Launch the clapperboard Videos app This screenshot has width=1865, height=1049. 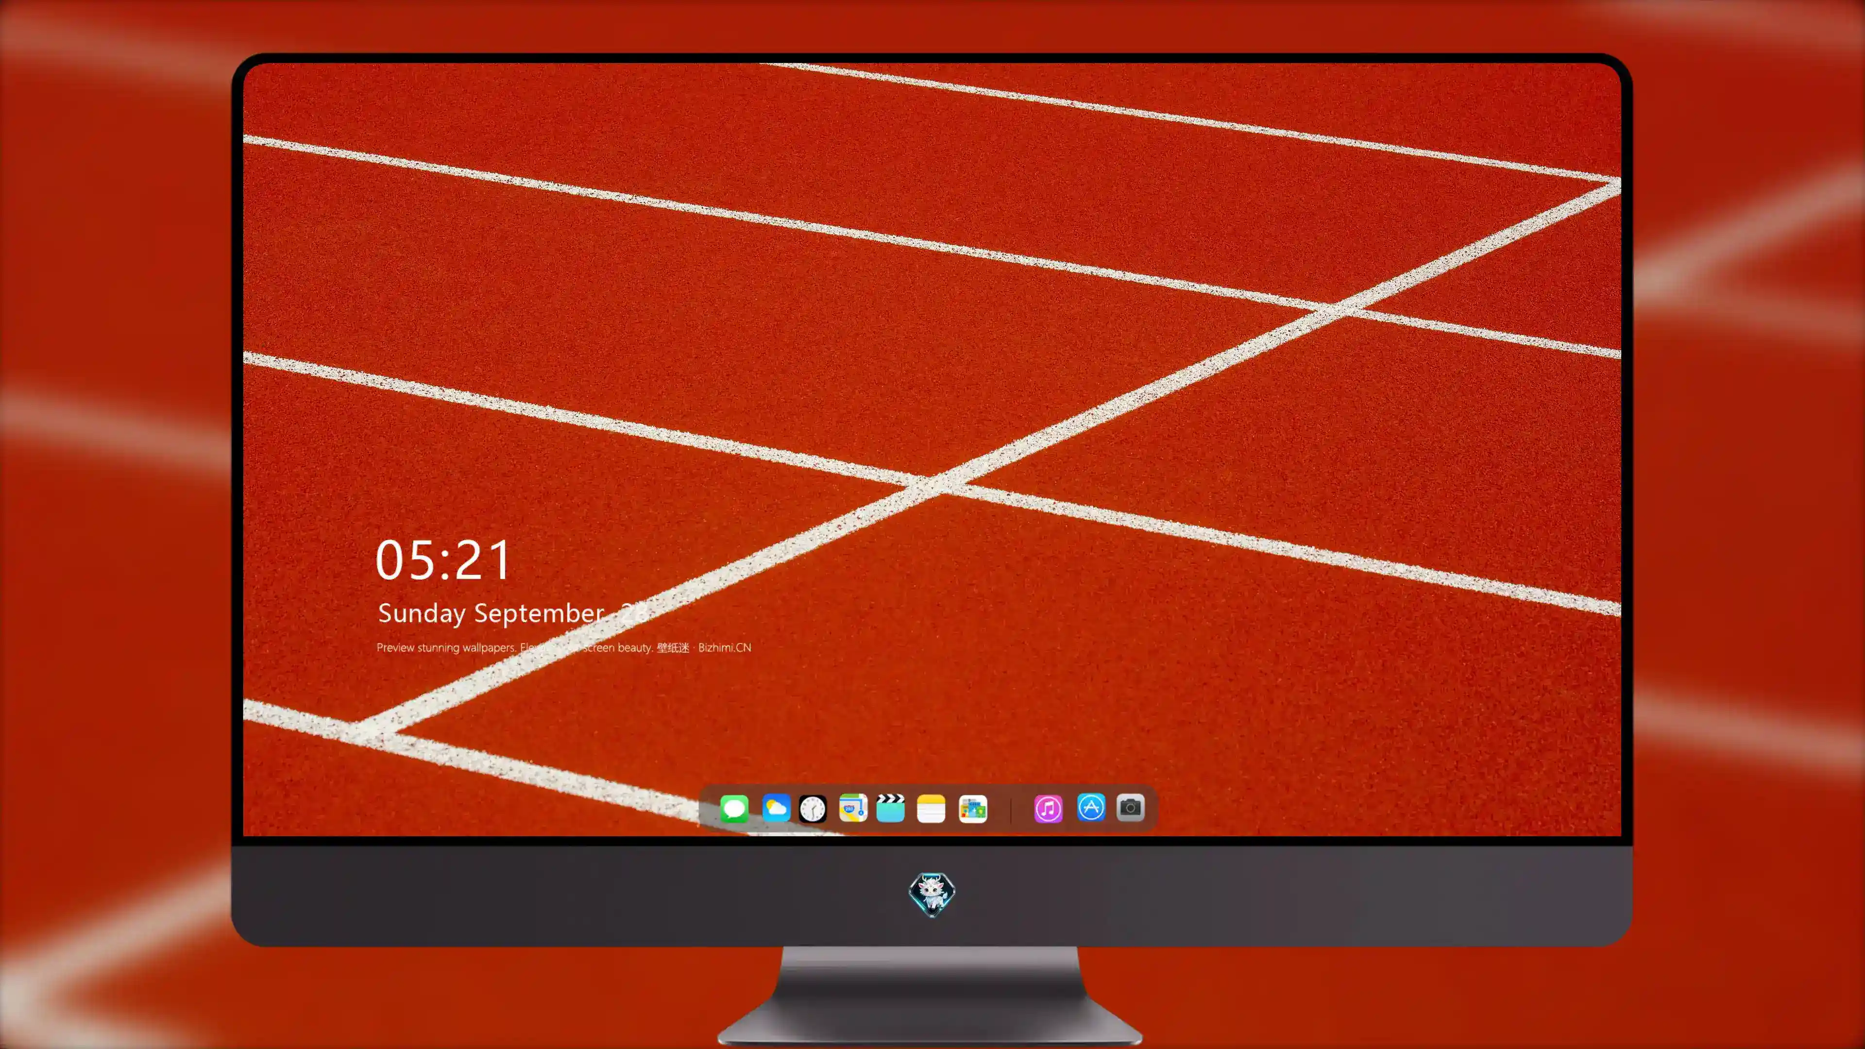[x=891, y=808]
